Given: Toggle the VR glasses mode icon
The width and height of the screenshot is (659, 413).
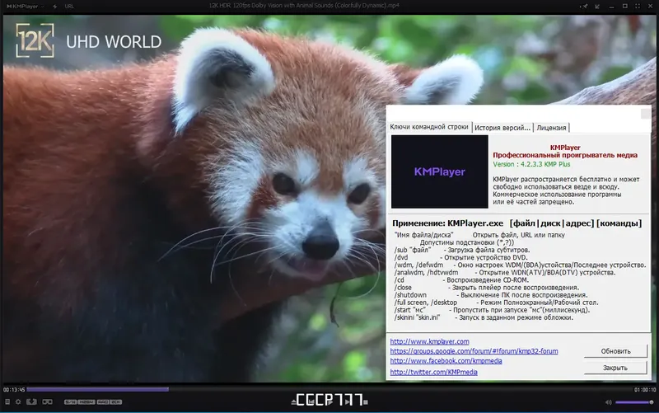Looking at the screenshot, I should 48,402.
